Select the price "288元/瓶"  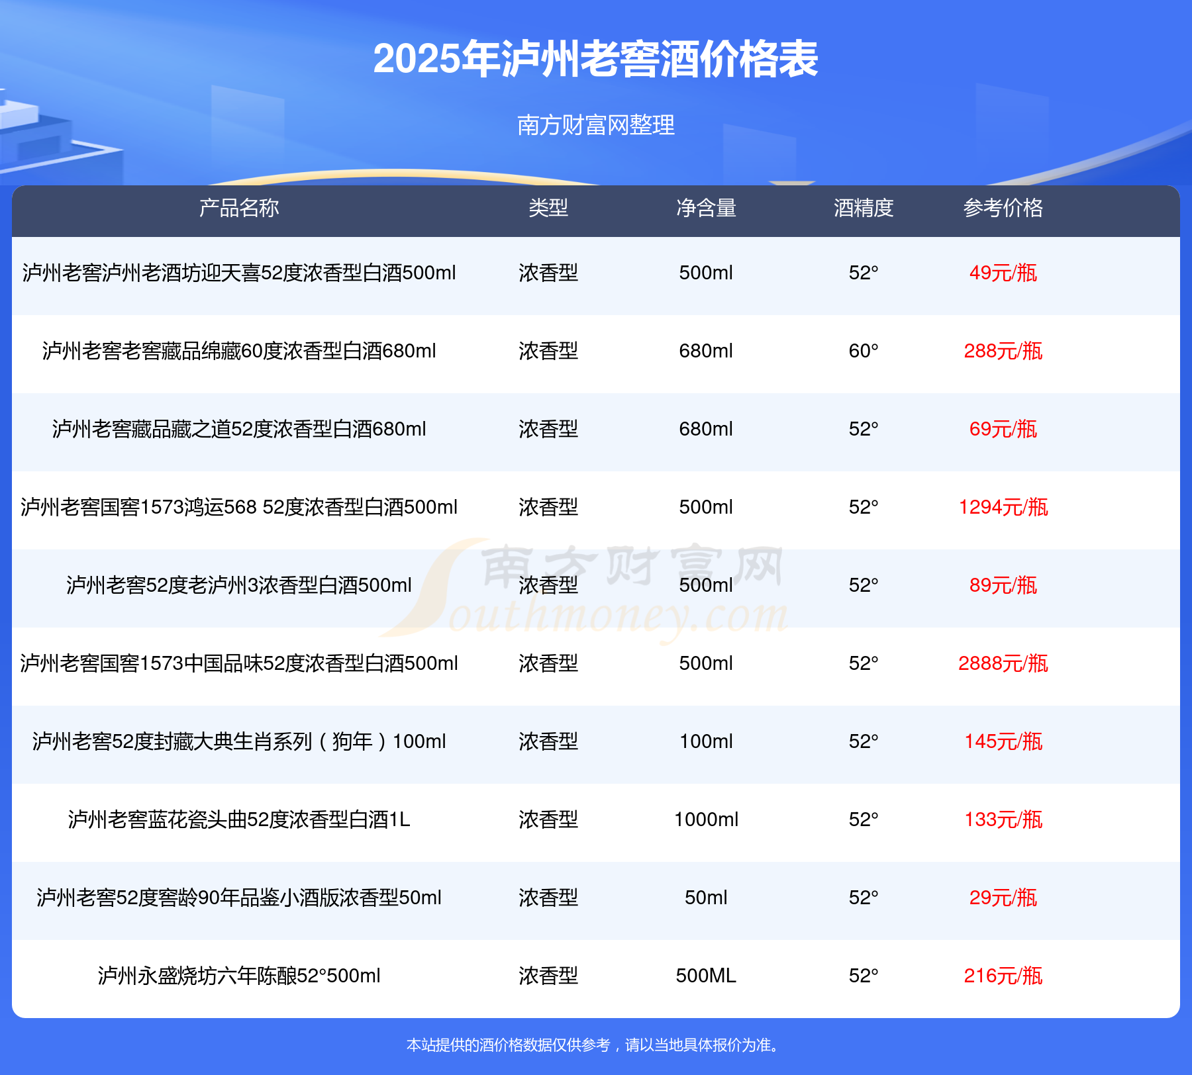tap(1003, 351)
